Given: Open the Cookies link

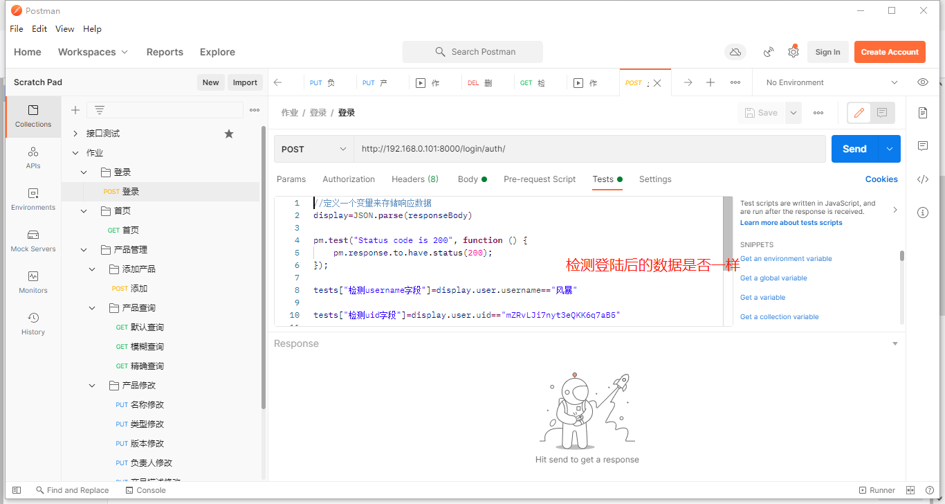Looking at the screenshot, I should point(881,179).
